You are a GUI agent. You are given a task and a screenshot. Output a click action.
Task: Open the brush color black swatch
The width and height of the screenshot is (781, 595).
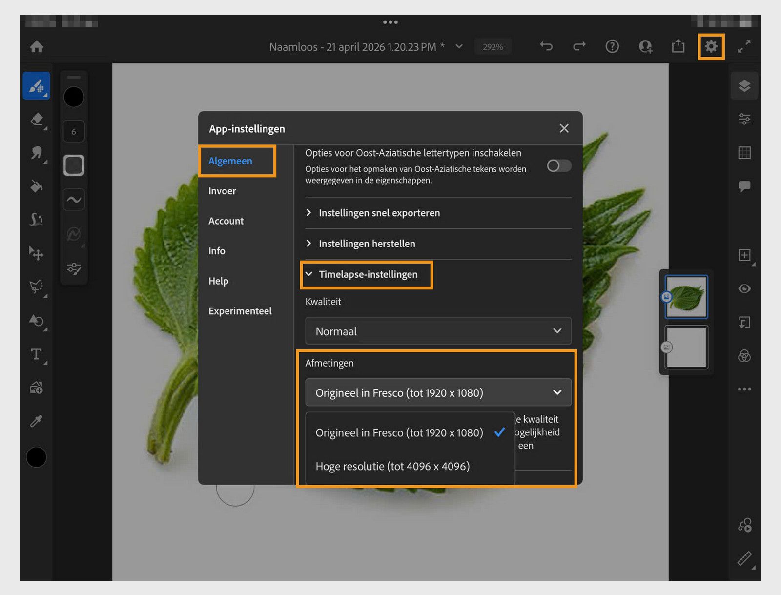(74, 97)
